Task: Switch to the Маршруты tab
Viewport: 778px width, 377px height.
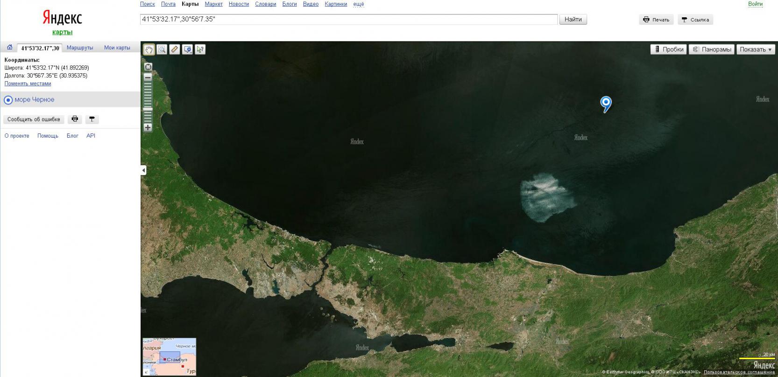Action: 80,48
